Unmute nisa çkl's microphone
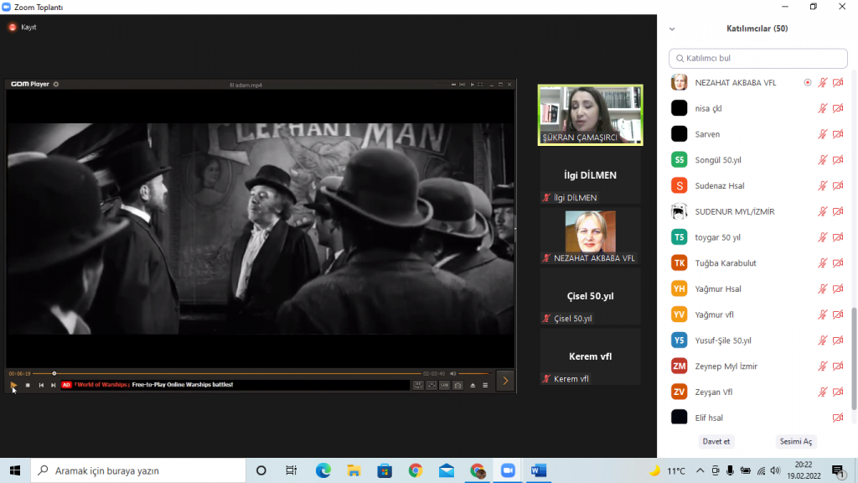 tap(823, 107)
